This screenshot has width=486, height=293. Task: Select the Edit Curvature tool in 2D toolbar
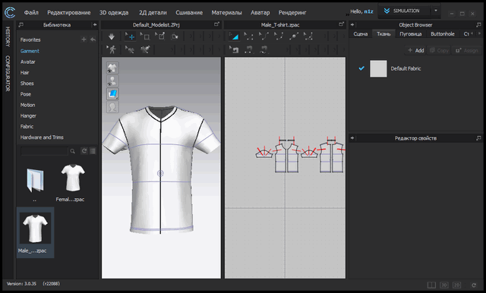[x=264, y=36]
